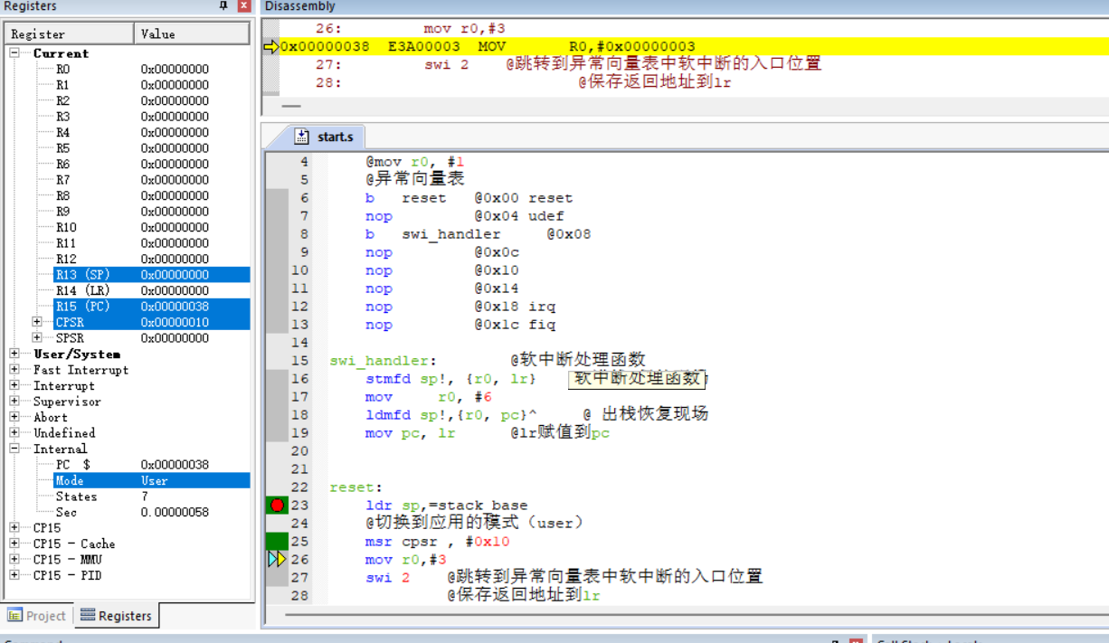Screen dimensions: 1109x643
Task: Click the Project tab icon
Action: [14, 616]
